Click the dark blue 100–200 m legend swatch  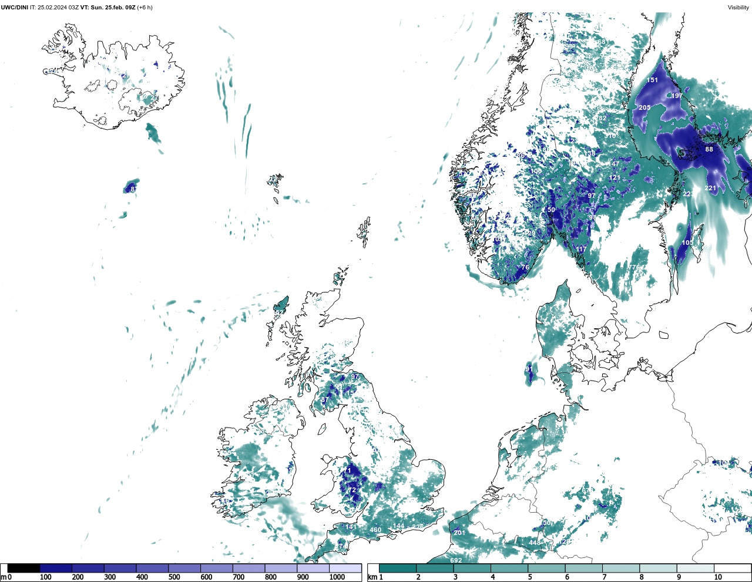coord(56,568)
